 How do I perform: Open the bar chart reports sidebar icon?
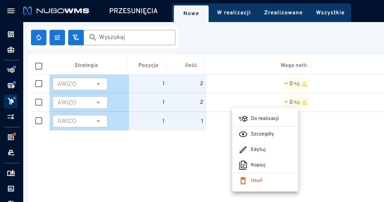pos(11,189)
